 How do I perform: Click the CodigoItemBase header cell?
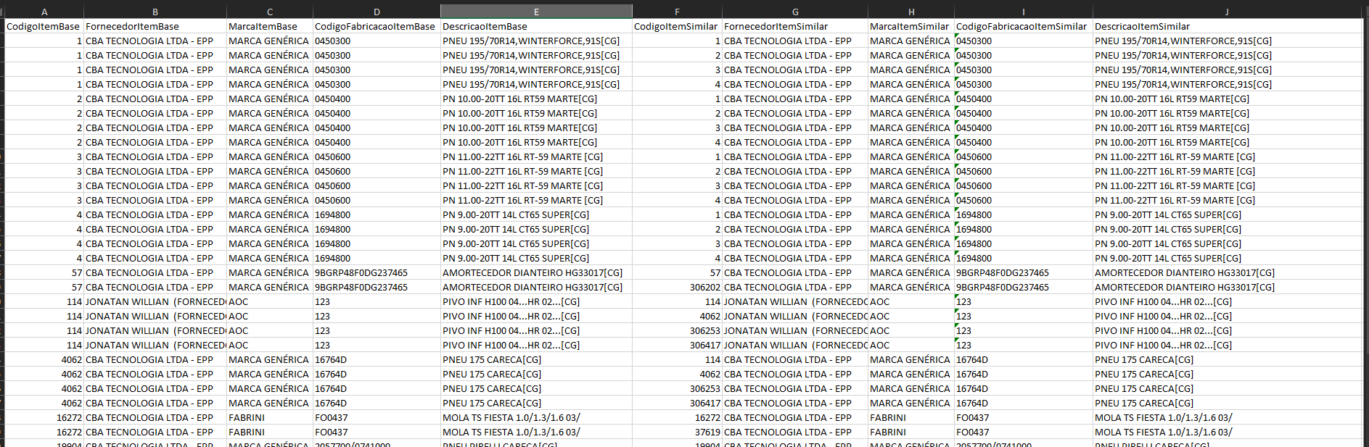44,26
